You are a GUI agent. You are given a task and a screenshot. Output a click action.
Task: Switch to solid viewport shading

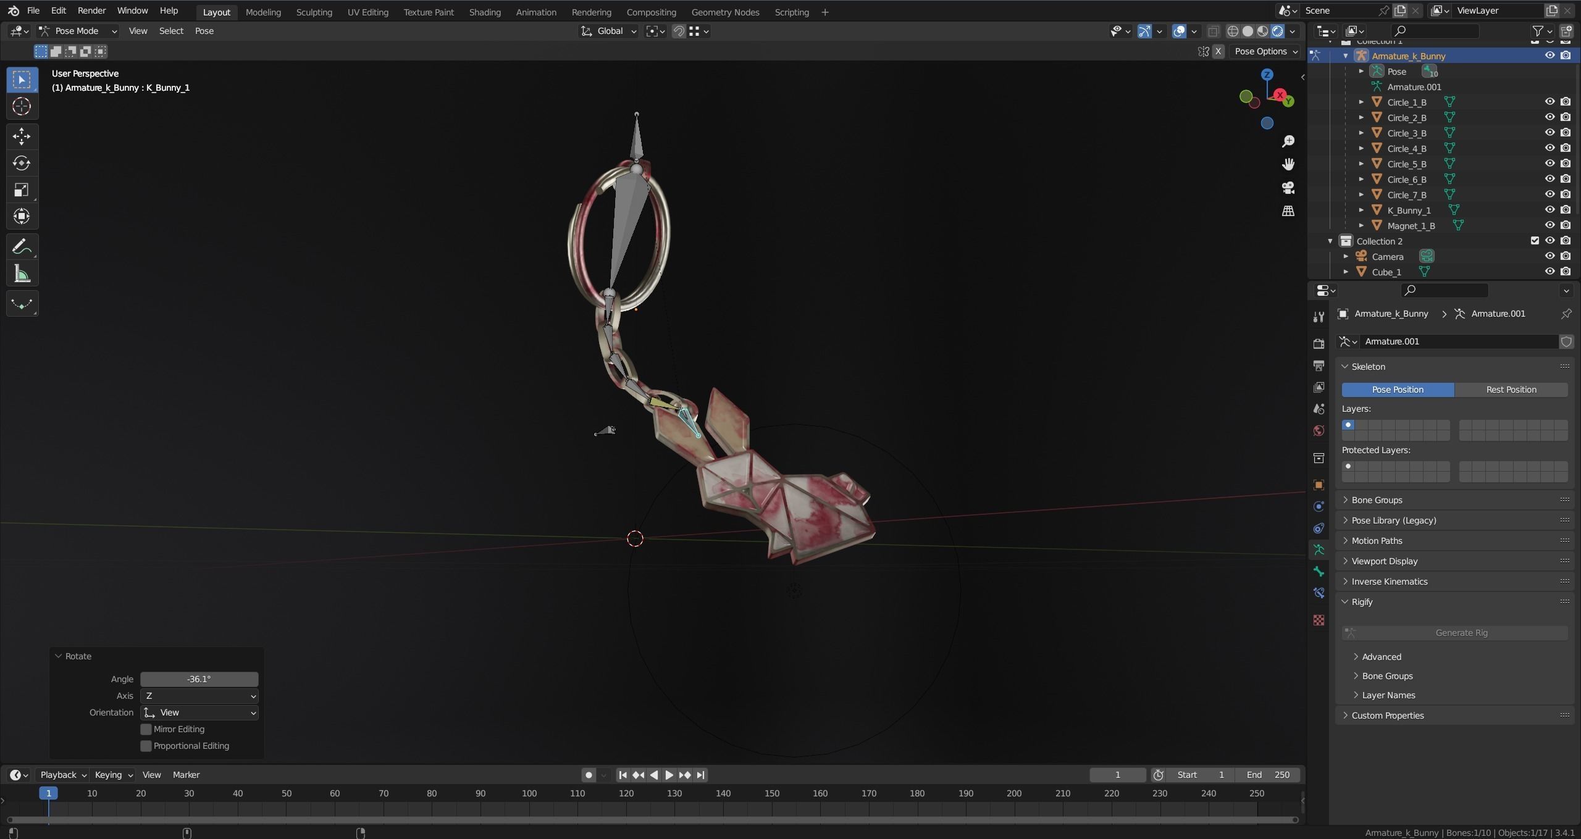click(1248, 31)
